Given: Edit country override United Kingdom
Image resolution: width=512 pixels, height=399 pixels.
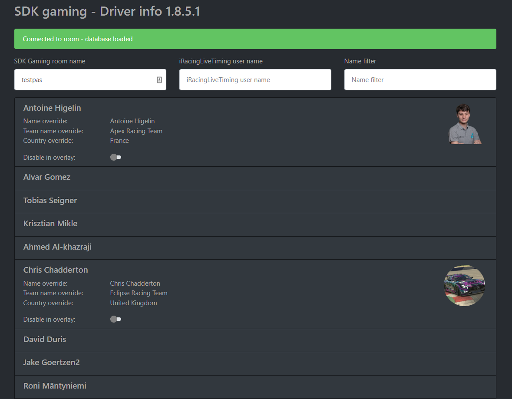Looking at the screenshot, I should (x=133, y=303).
